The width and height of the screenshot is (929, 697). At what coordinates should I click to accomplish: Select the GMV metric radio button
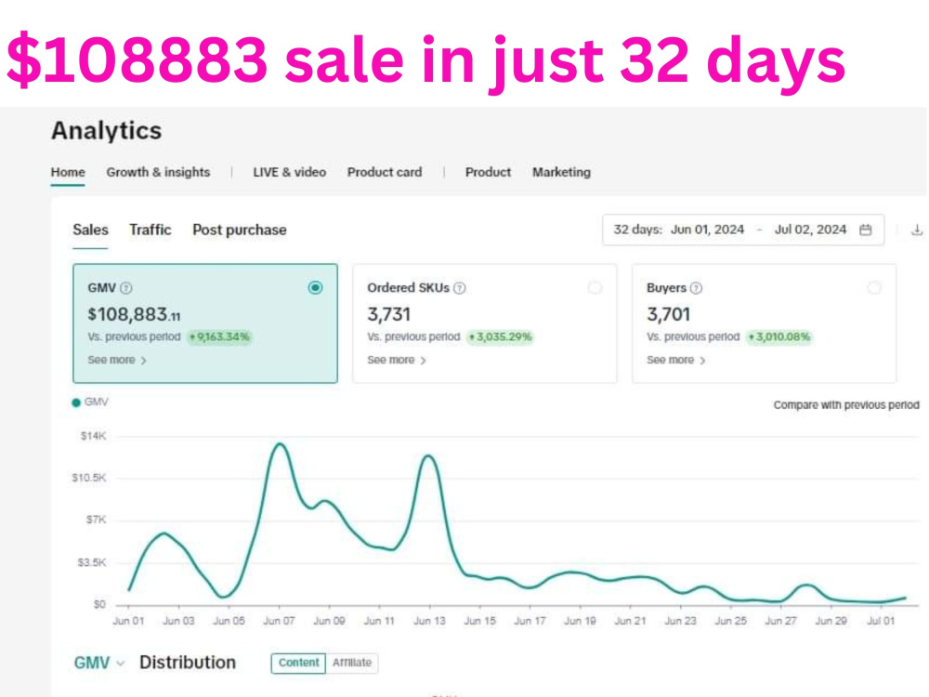point(315,287)
